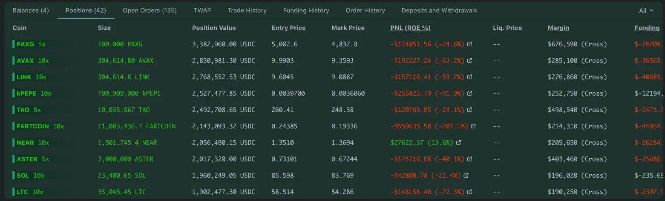The width and height of the screenshot is (665, 201).
Task: Go to the Deposits and Withdrawals tab
Action: click(x=439, y=10)
